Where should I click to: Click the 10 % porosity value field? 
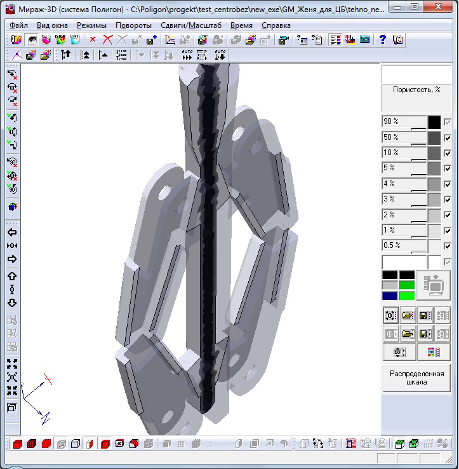[404, 153]
